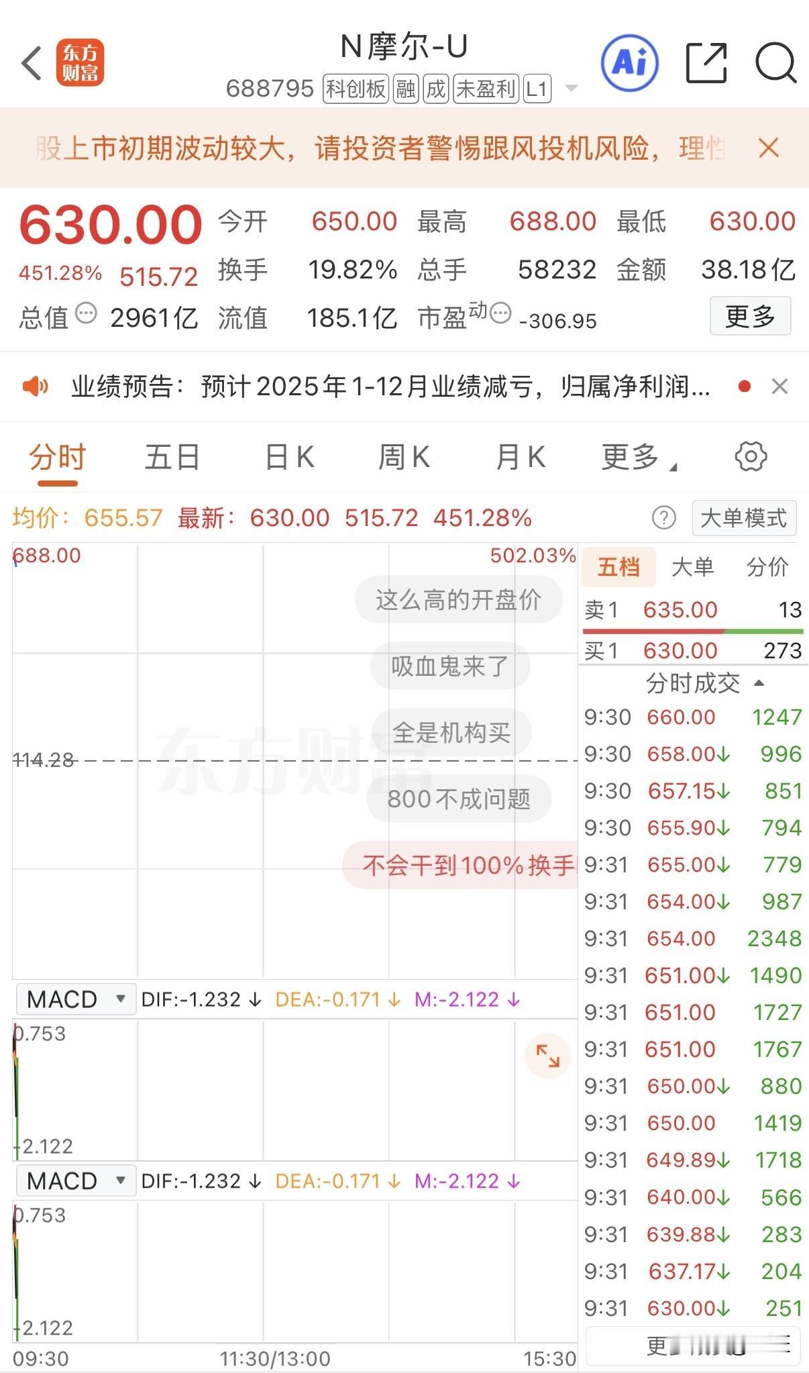Switch to the 周K tab

404,458
